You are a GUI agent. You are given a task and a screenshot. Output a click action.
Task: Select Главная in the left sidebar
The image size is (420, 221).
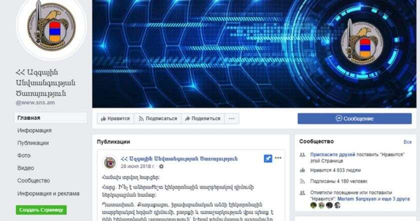pos(50,118)
